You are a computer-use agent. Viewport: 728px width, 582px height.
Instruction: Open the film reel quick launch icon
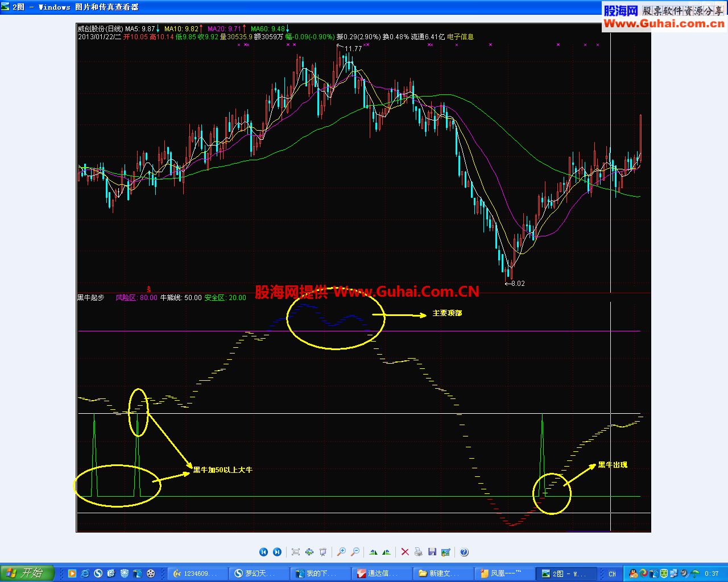(151, 573)
